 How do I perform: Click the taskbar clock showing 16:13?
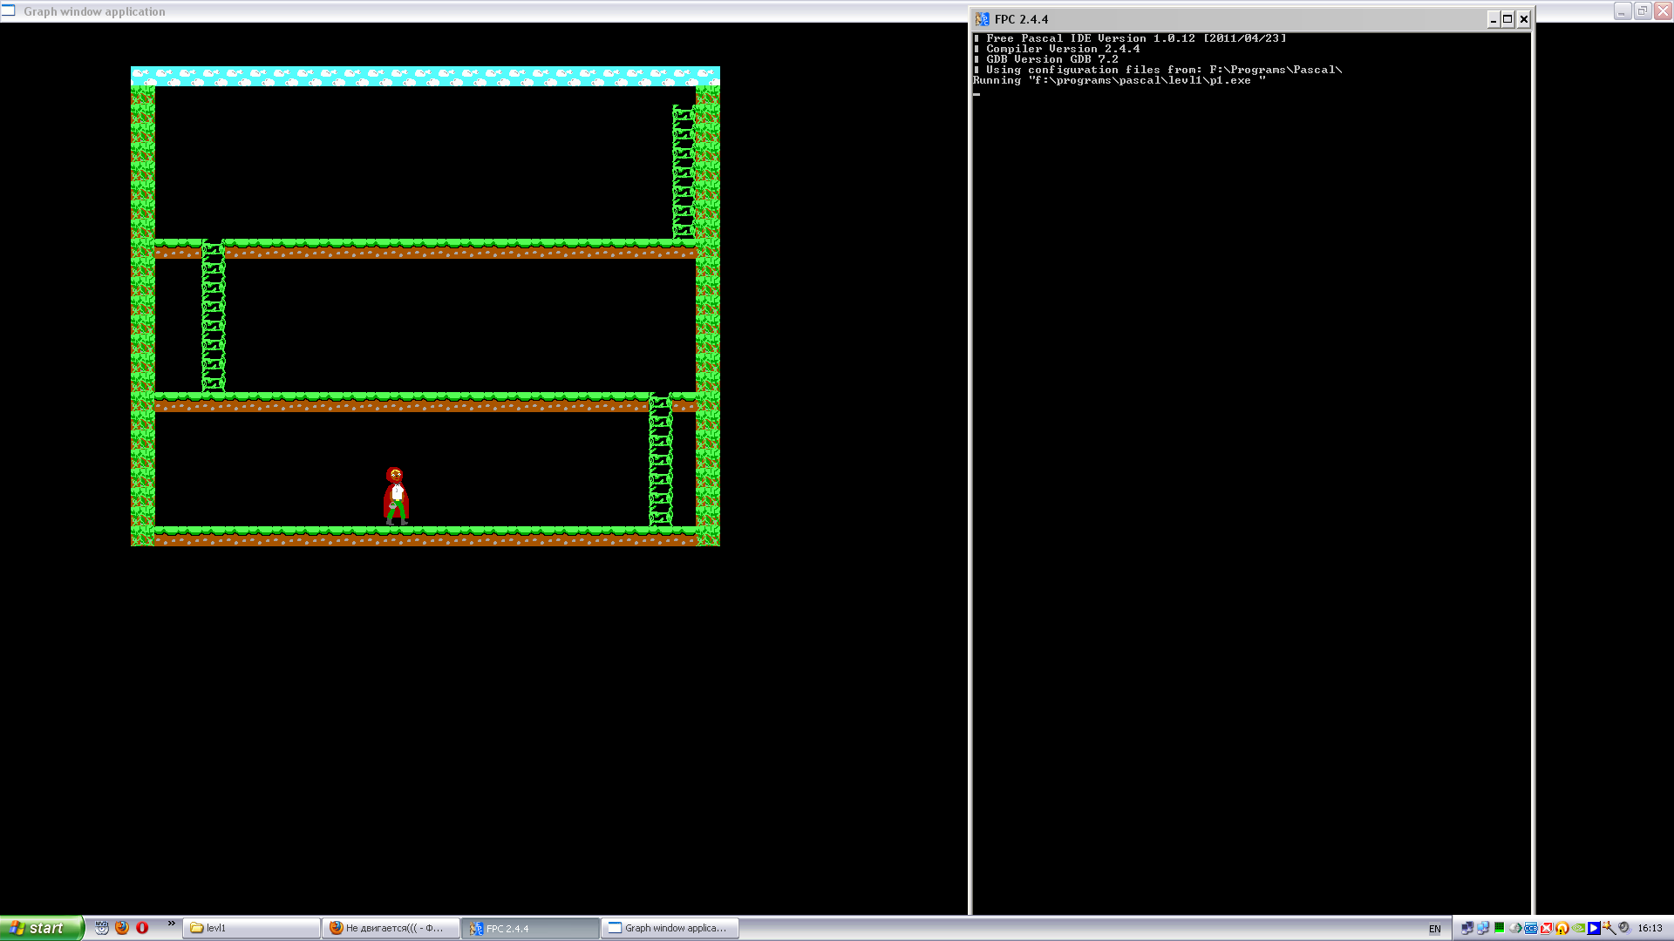point(1650,928)
